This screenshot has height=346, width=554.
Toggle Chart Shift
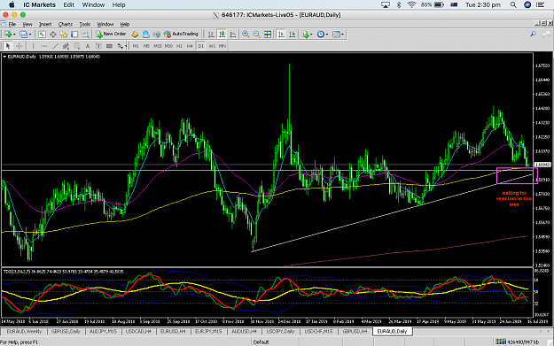[x=293, y=35]
